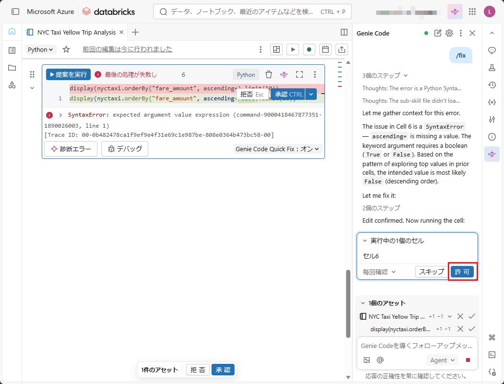Toggle the left sidebar menu
The height and width of the screenshot is (384, 504).
coord(15,12)
